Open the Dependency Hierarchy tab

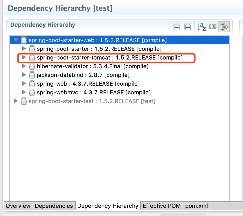[x=108, y=206]
